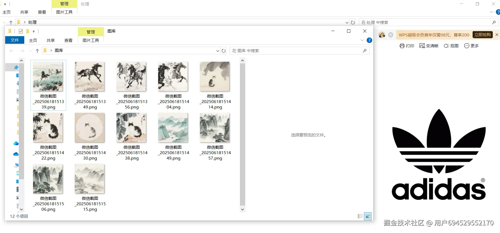Refresh the 图库 folder view
Viewport: 500px width, 233px height.
(x=224, y=51)
